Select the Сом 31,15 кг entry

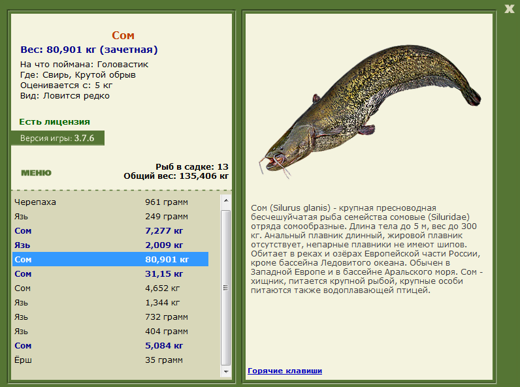pos(110,273)
